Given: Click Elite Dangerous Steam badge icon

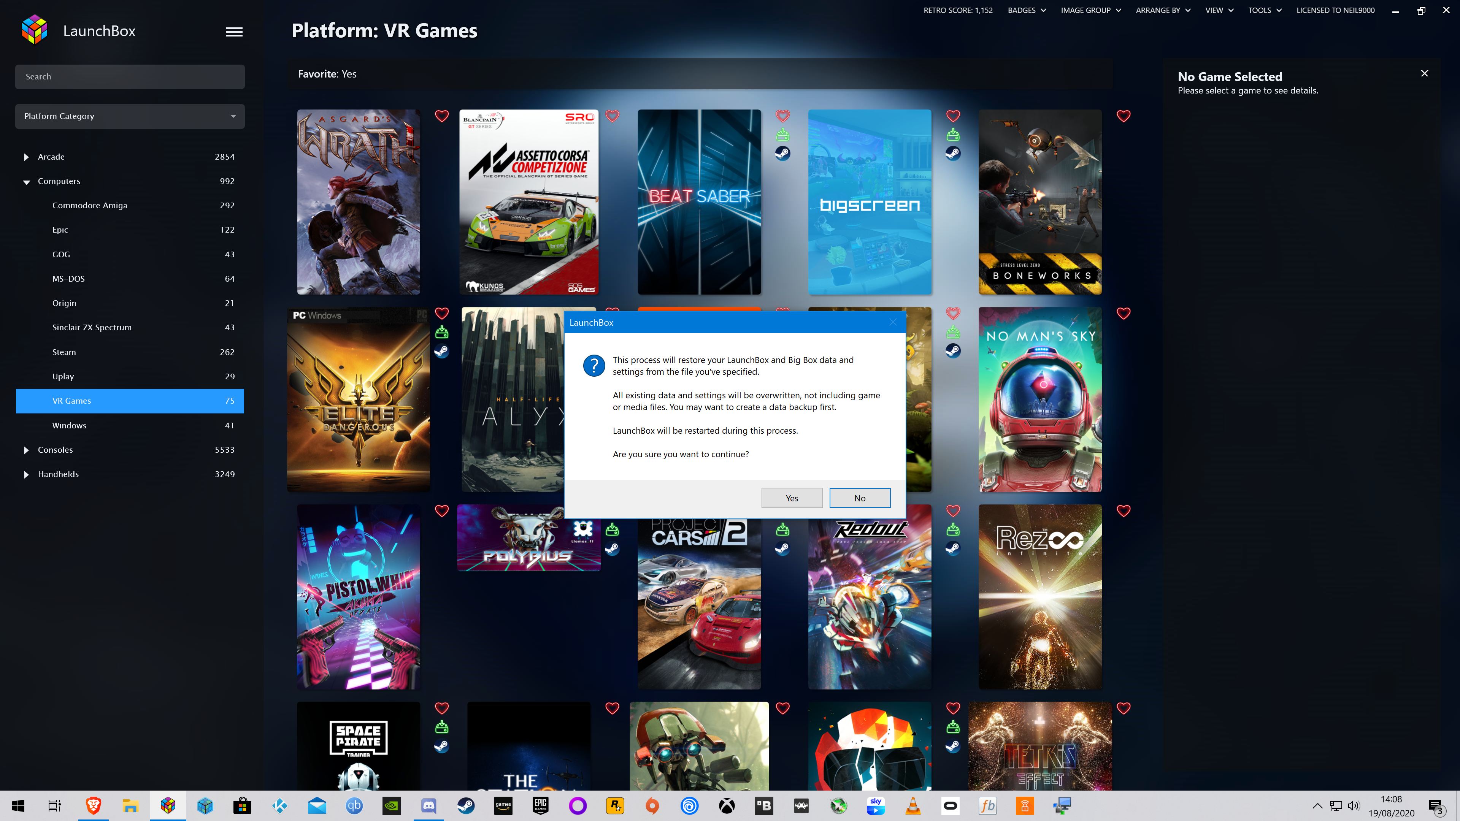Looking at the screenshot, I should pos(441,351).
